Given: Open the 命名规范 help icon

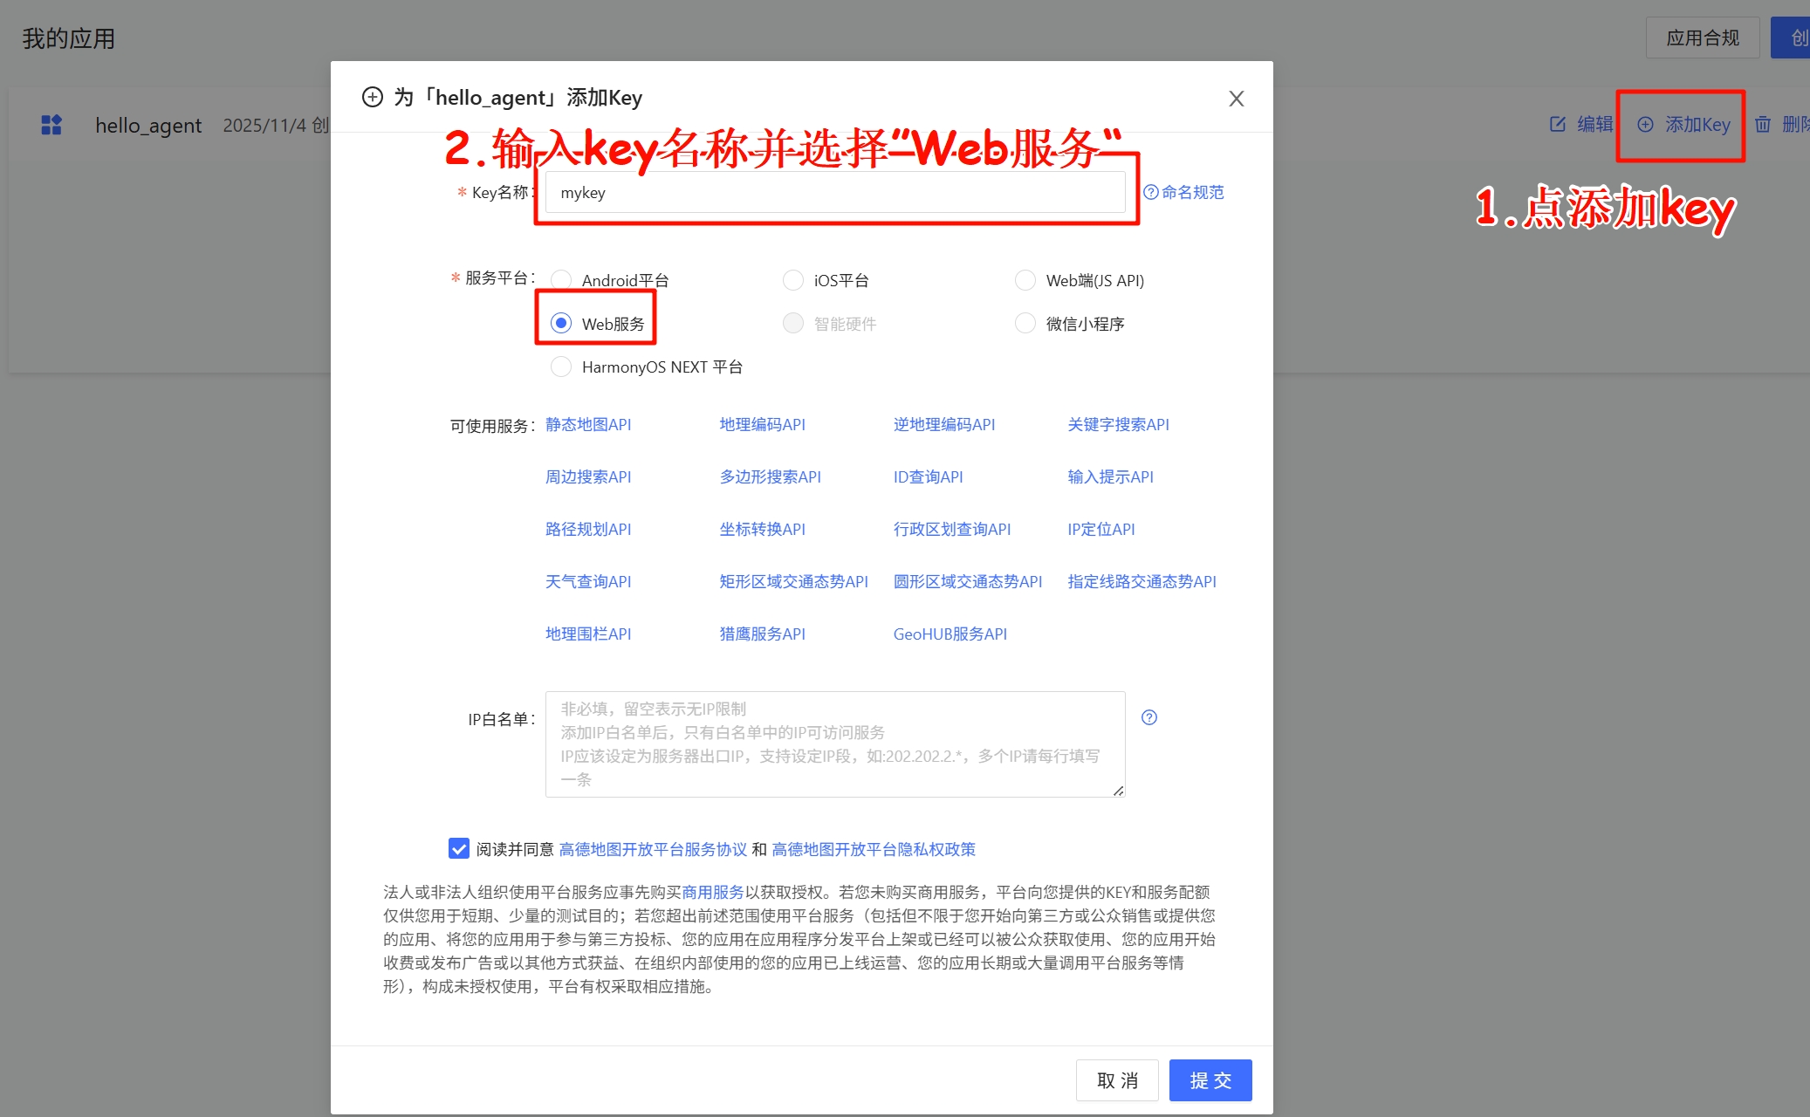Looking at the screenshot, I should click(1150, 191).
